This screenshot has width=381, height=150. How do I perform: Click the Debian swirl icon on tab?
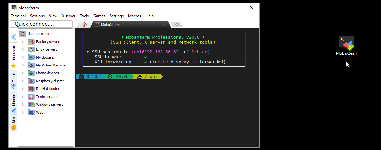(x=97, y=25)
